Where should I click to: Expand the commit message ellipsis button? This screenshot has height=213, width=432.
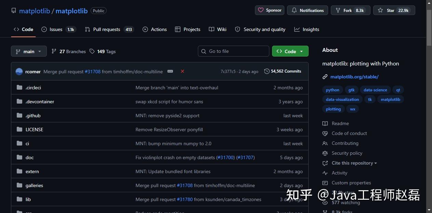point(170,71)
